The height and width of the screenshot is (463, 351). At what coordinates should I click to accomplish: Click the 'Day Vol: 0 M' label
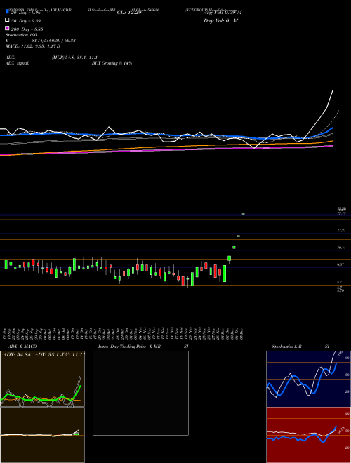point(220,20)
